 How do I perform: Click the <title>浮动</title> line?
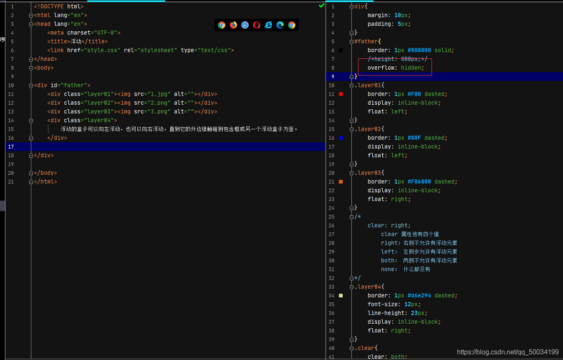[78, 42]
